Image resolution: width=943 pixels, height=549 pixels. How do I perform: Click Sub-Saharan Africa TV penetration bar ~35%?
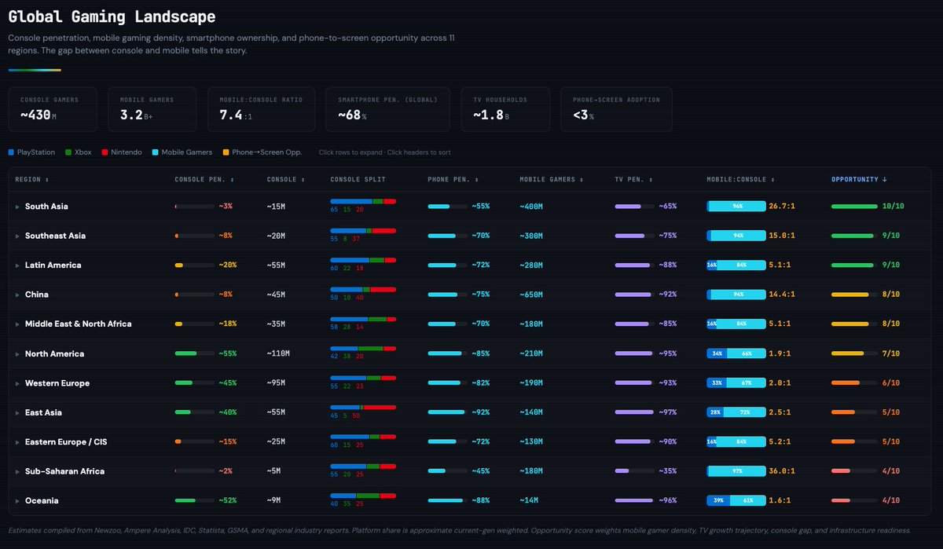[x=635, y=471]
